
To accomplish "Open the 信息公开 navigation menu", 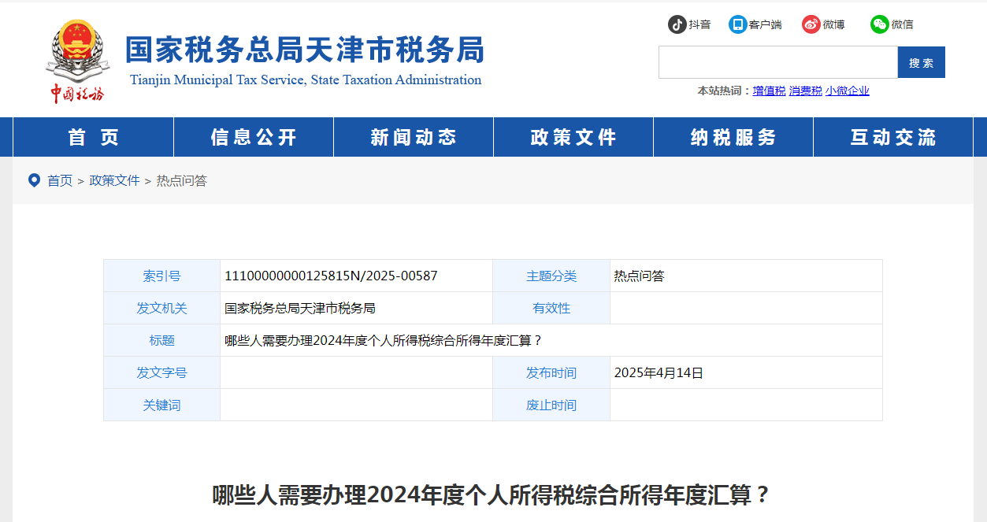I will 252,136.
